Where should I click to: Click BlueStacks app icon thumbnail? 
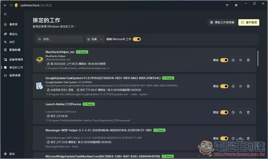(x=39, y=60)
